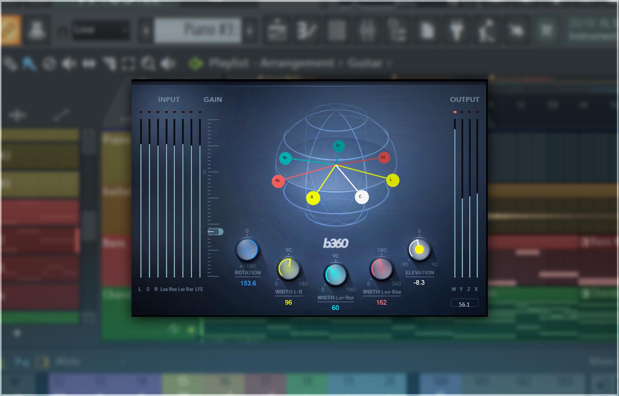Click the OUTPUT section label
This screenshot has width=619, height=396.
pos(465,99)
